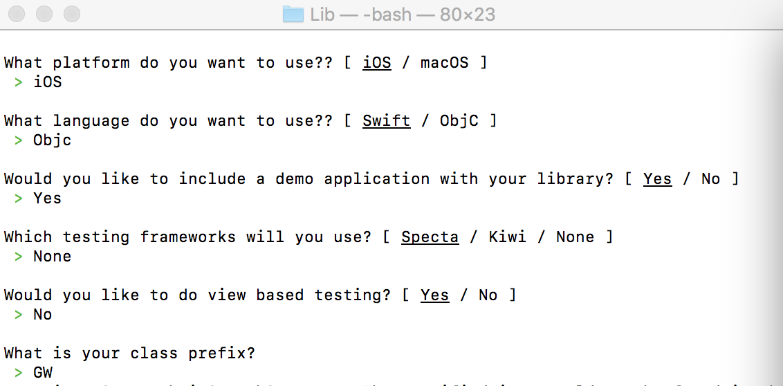Screen dimensions: 783x386
Task: Click the prompt arrow before Objc answer
Action: [x=19, y=140]
